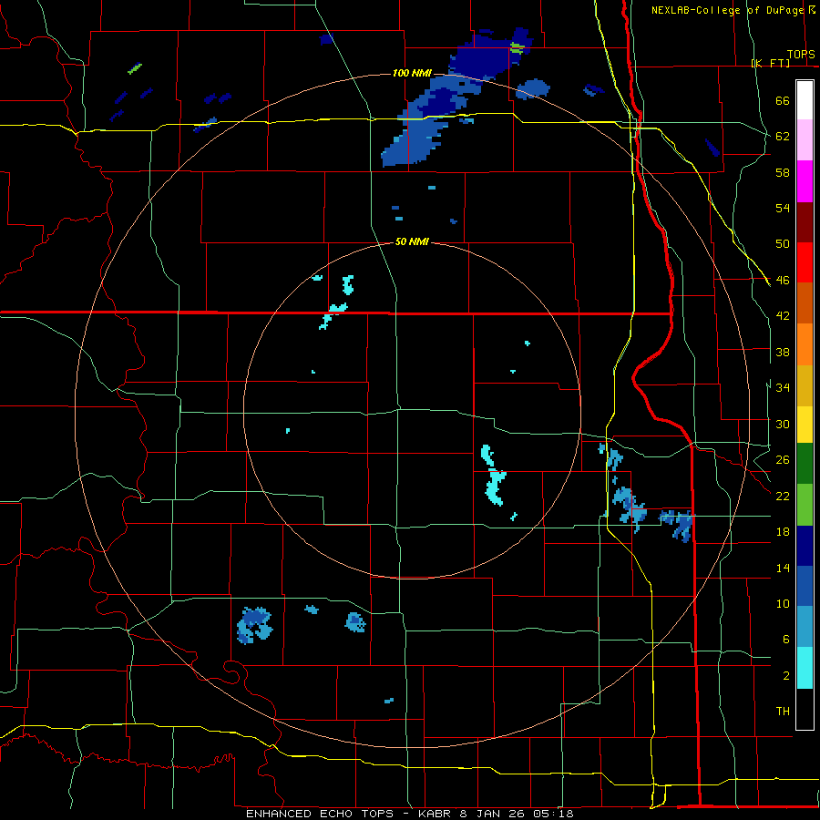The width and height of the screenshot is (820, 820).
Task: Select the light green legend swatch
Action: 805,505
